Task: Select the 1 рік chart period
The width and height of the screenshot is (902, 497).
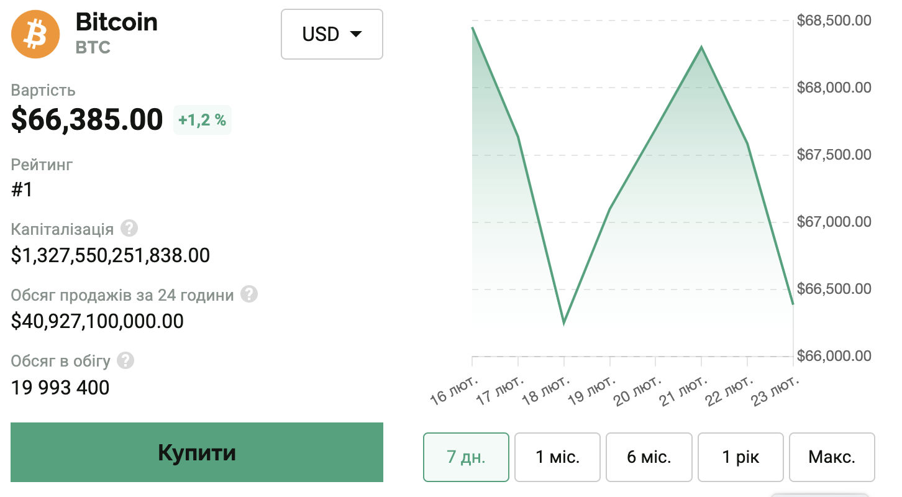Action: (x=740, y=457)
